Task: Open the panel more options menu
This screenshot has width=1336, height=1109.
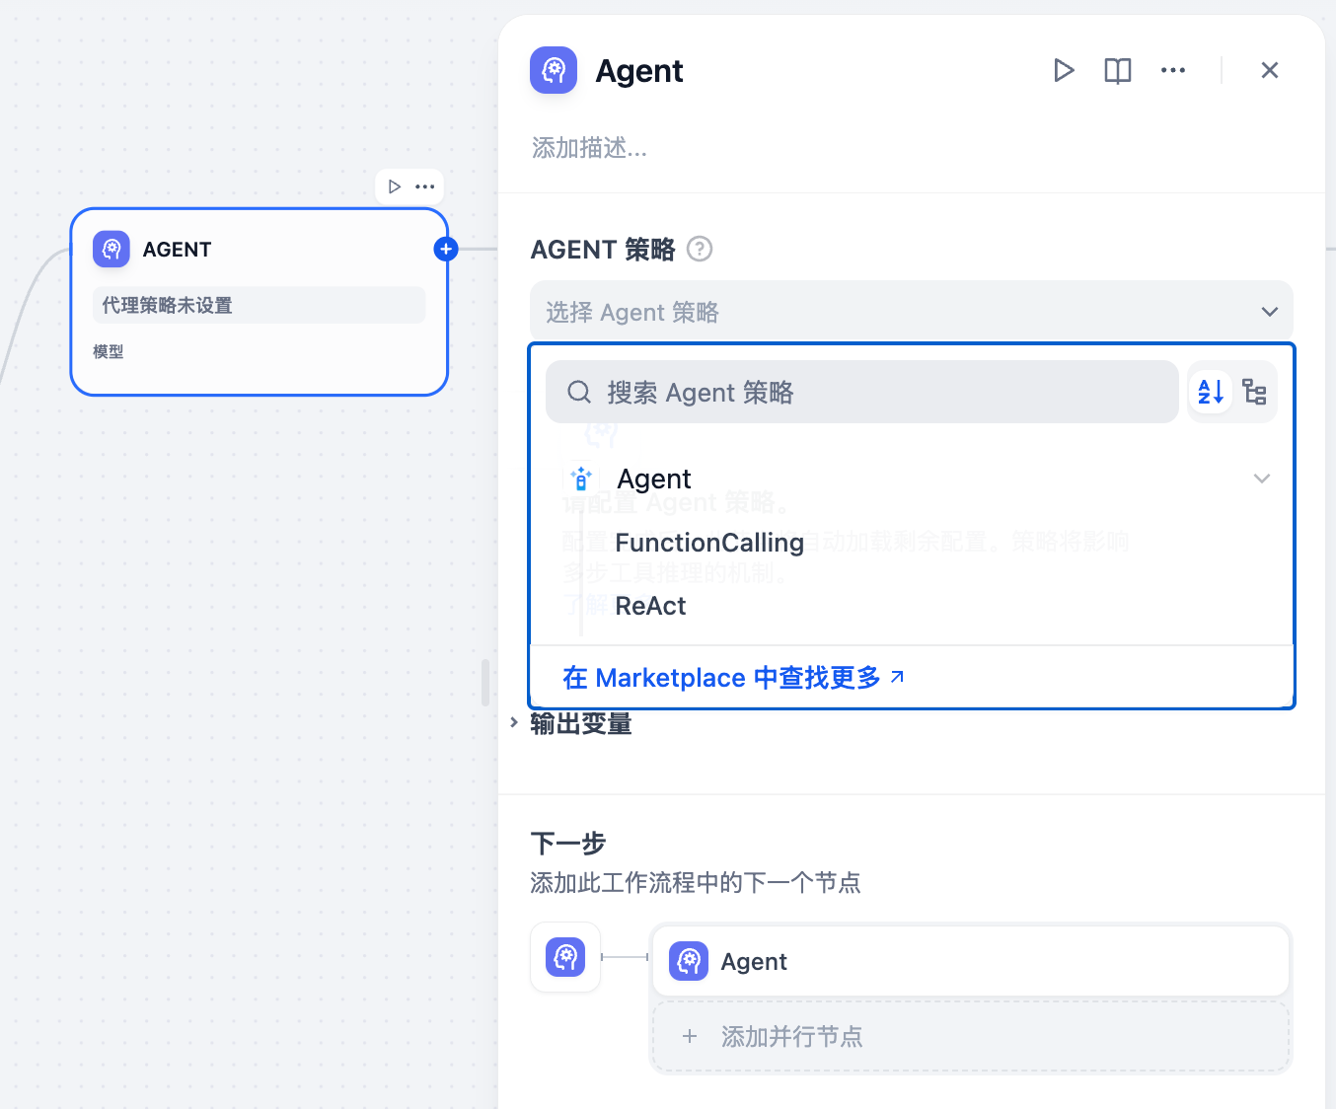Action: click(1173, 70)
